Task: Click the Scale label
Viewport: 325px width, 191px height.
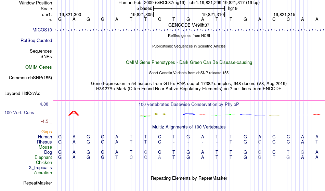Action: click(47, 9)
